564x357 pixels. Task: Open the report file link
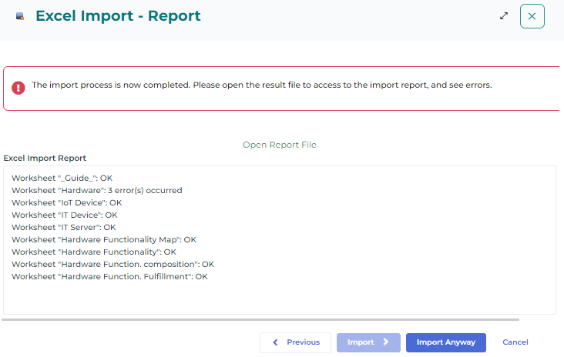pyautogui.click(x=279, y=145)
